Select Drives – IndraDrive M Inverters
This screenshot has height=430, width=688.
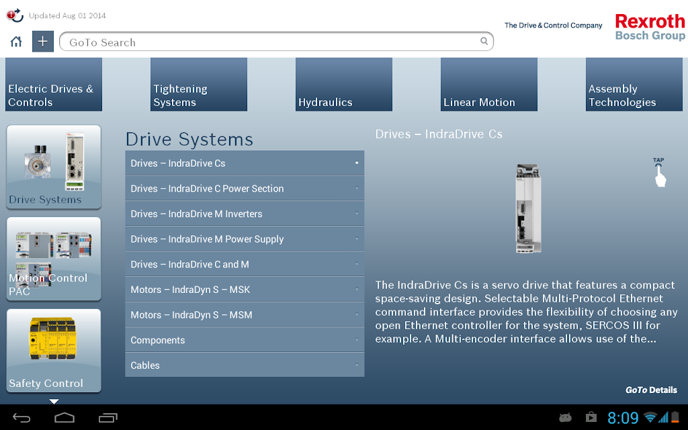pyautogui.click(x=245, y=214)
